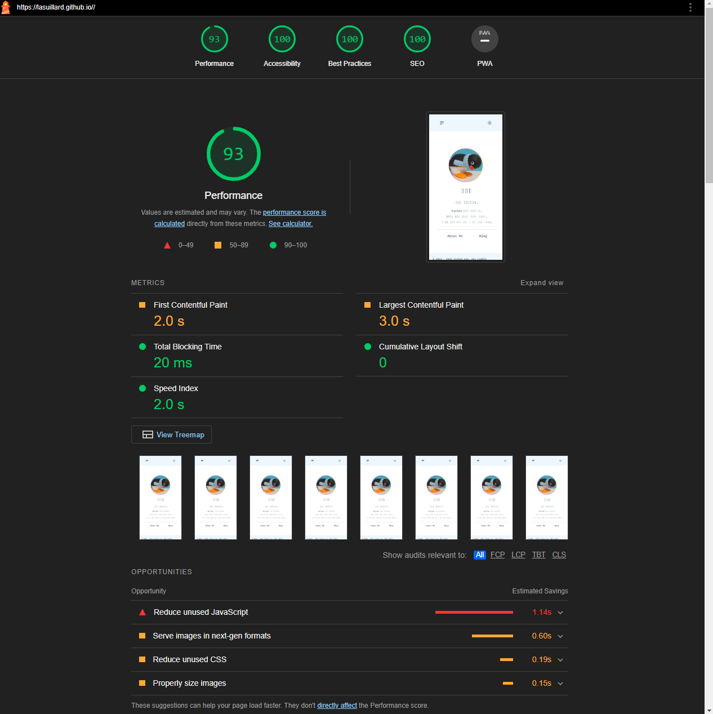Click the Lighthouse logo icon

pos(6,7)
